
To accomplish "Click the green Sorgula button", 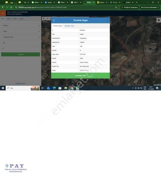I will (x=20, y=54).
